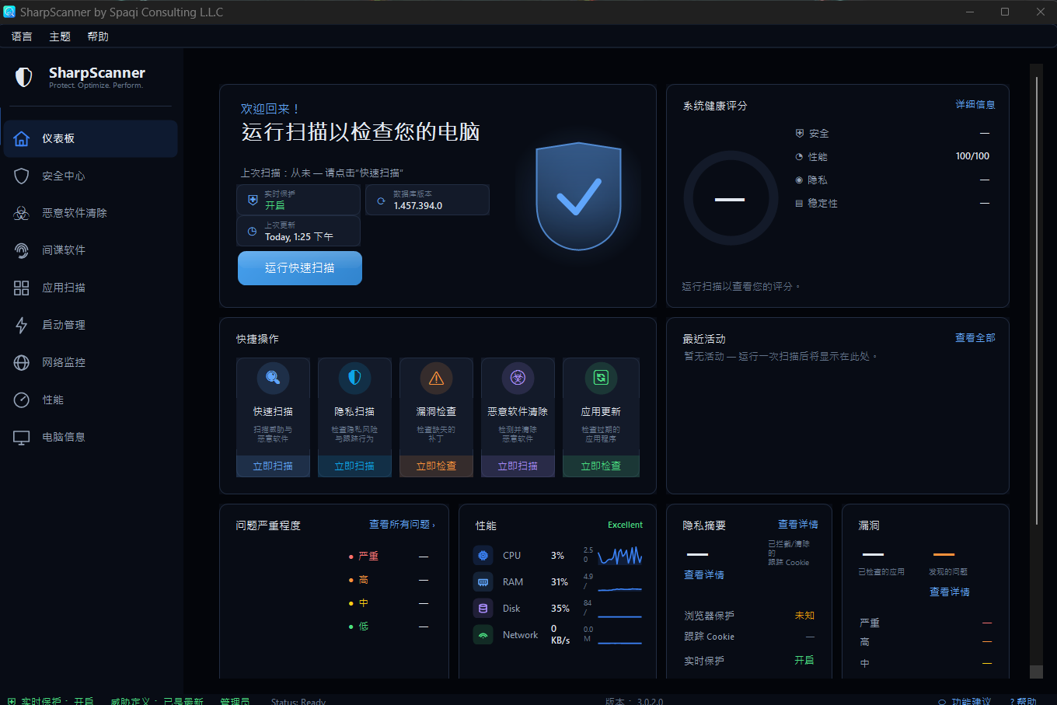Click the Today, 1:25 下午 update time
This screenshot has width=1057, height=705.
[299, 237]
